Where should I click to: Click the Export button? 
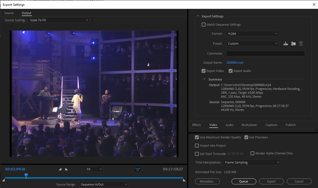click(271, 182)
